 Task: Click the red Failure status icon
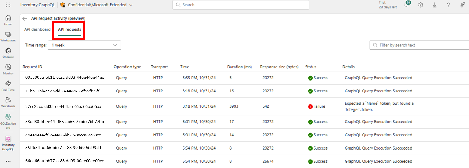click(x=310, y=106)
